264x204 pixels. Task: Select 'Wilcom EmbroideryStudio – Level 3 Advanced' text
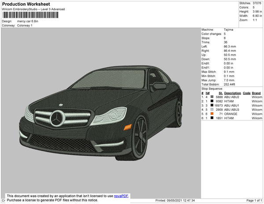[33, 9]
